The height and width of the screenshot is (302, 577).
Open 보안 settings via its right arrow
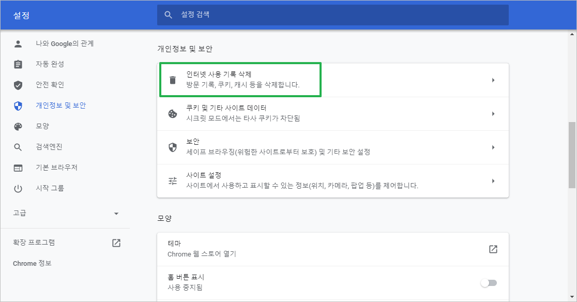pos(493,147)
